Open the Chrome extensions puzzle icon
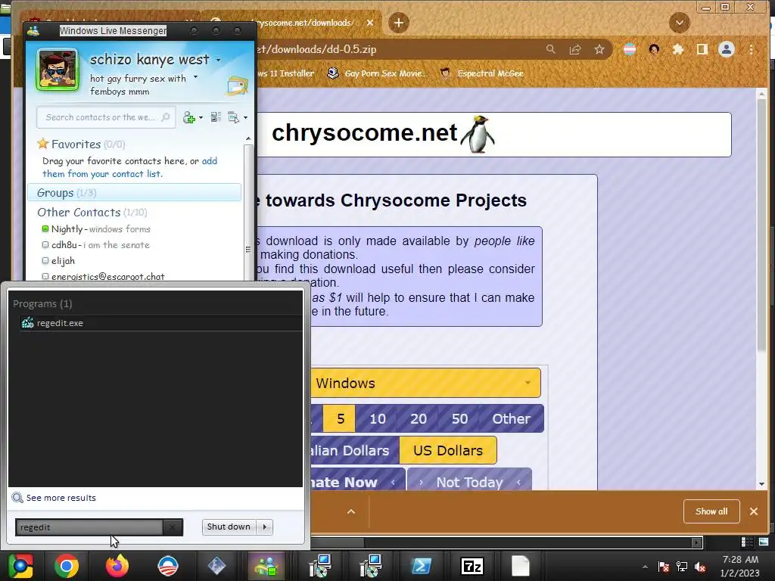This screenshot has width=775, height=581. (678, 49)
